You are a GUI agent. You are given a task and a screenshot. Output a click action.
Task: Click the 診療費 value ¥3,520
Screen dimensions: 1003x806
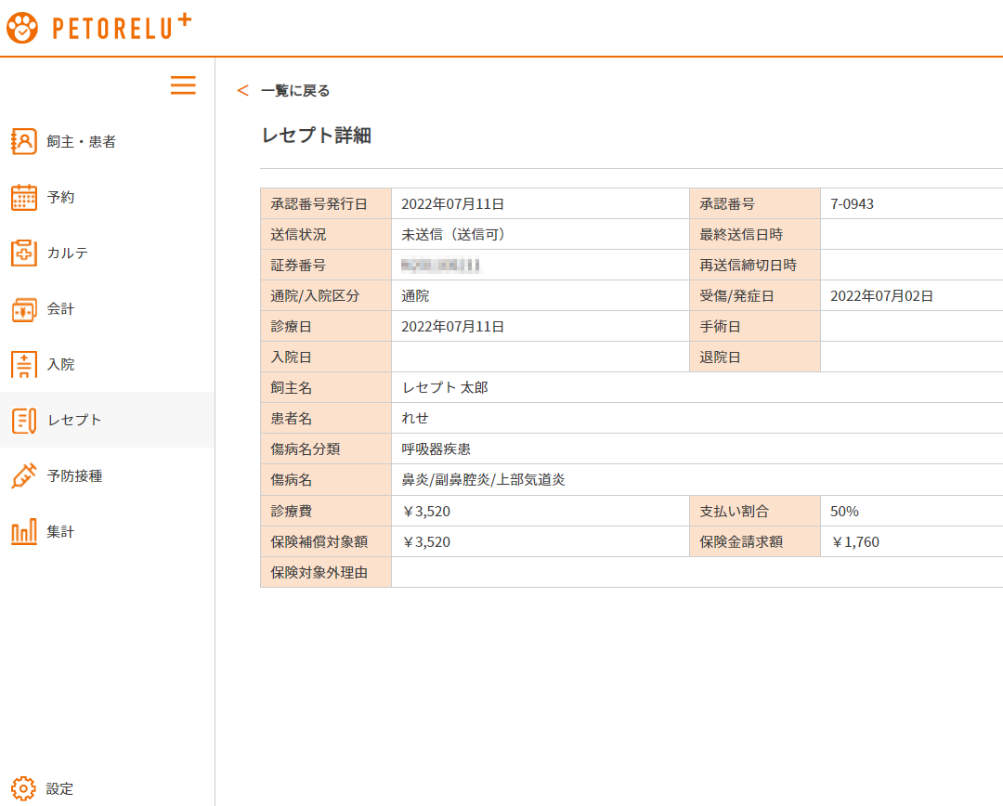[x=426, y=512]
